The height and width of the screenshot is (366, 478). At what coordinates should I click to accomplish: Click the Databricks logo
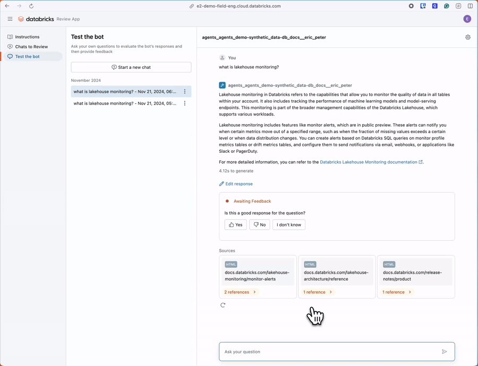pos(36,19)
